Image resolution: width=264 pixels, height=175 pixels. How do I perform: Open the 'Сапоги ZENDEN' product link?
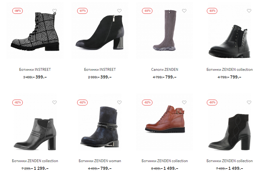click(x=165, y=70)
